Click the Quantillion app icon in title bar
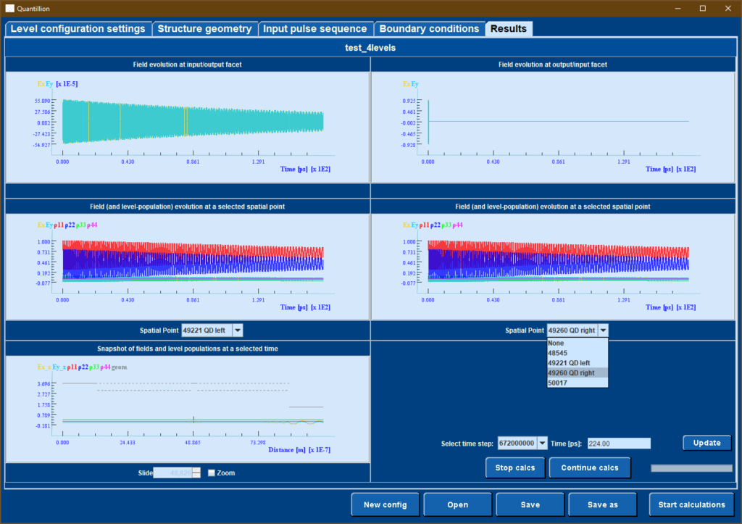 [x=9, y=9]
